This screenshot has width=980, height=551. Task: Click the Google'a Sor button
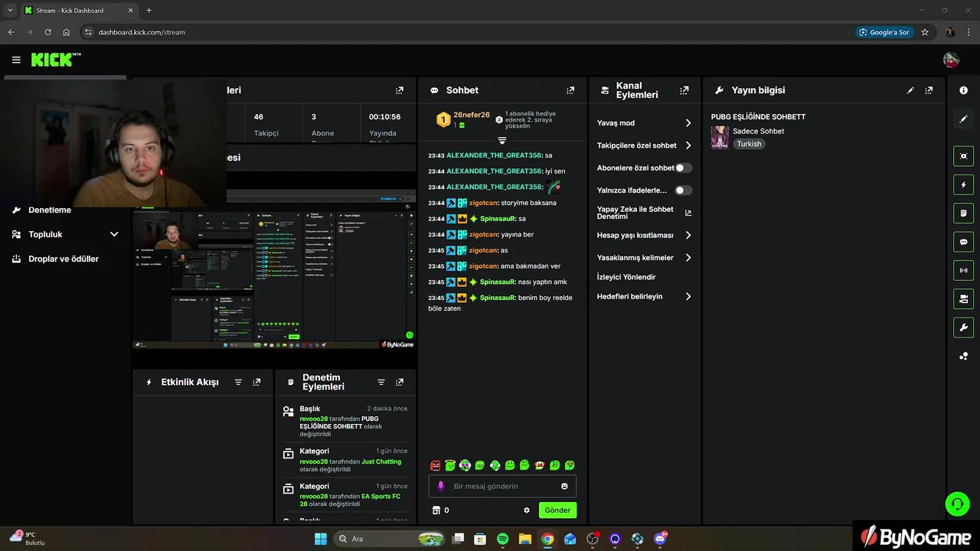(x=884, y=32)
